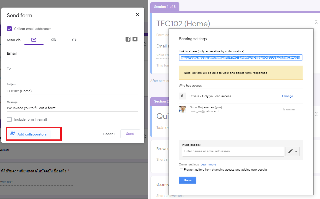Image resolution: width=320 pixels, height=199 pixels.
Task: Collapse the TEC102 (Home) section chevron
Action: coord(316,22)
